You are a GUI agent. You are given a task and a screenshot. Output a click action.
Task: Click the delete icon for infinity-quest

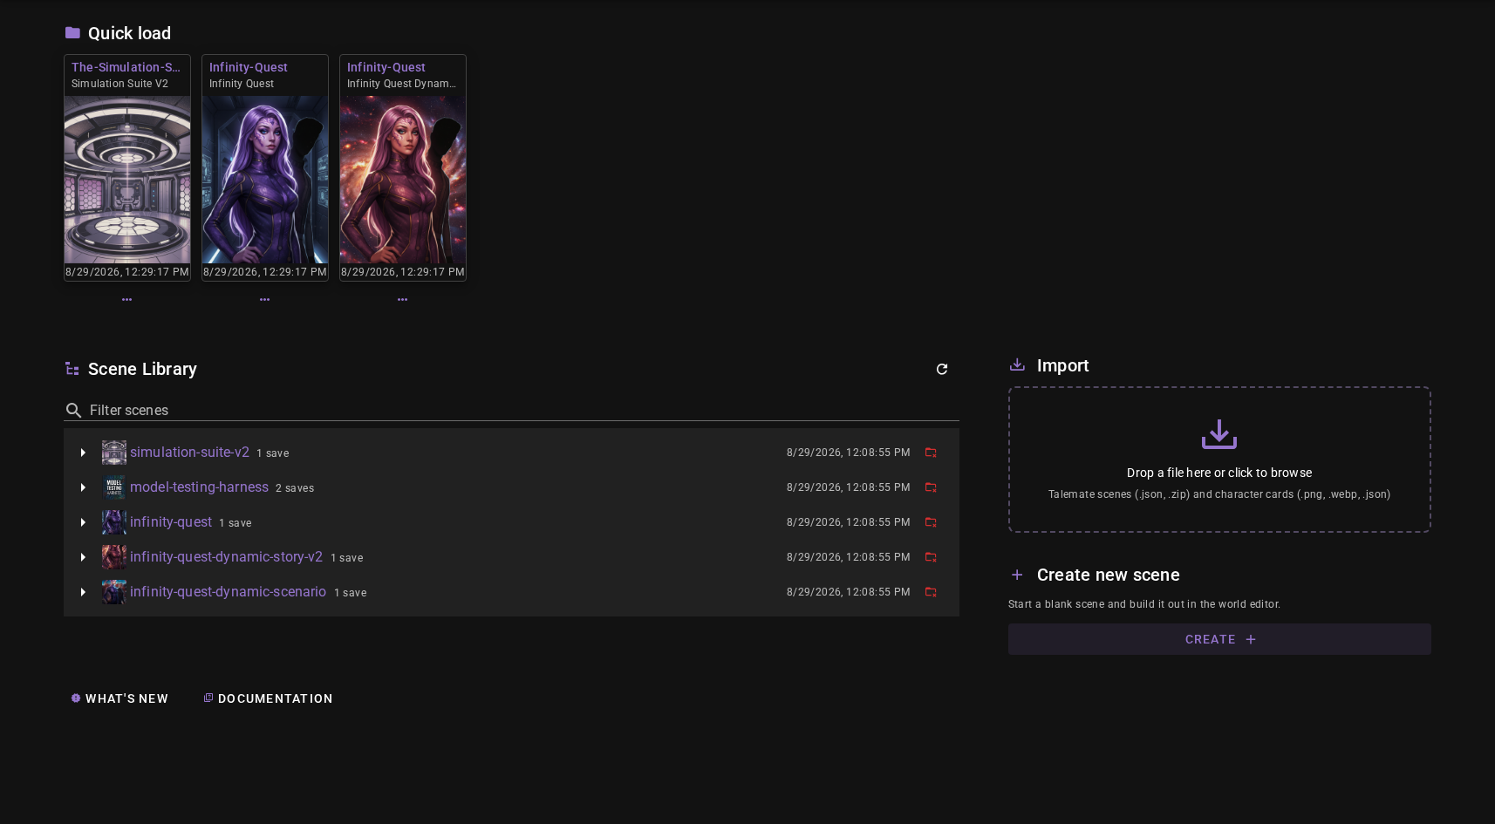tap(931, 522)
